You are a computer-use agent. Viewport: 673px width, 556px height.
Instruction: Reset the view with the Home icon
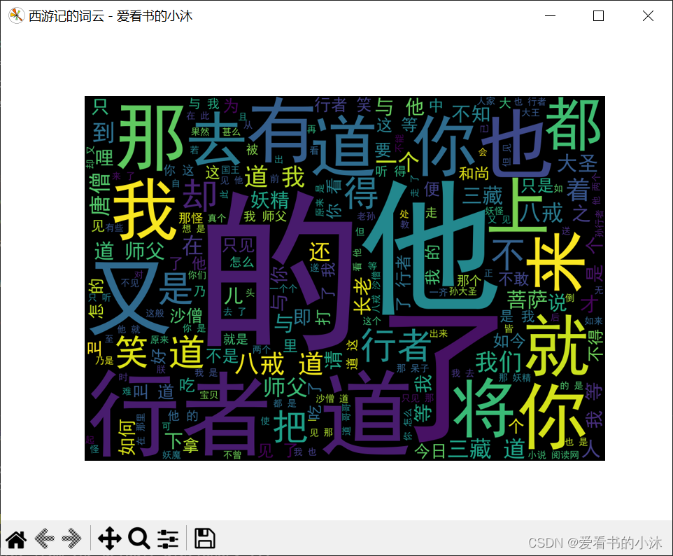click(16, 539)
